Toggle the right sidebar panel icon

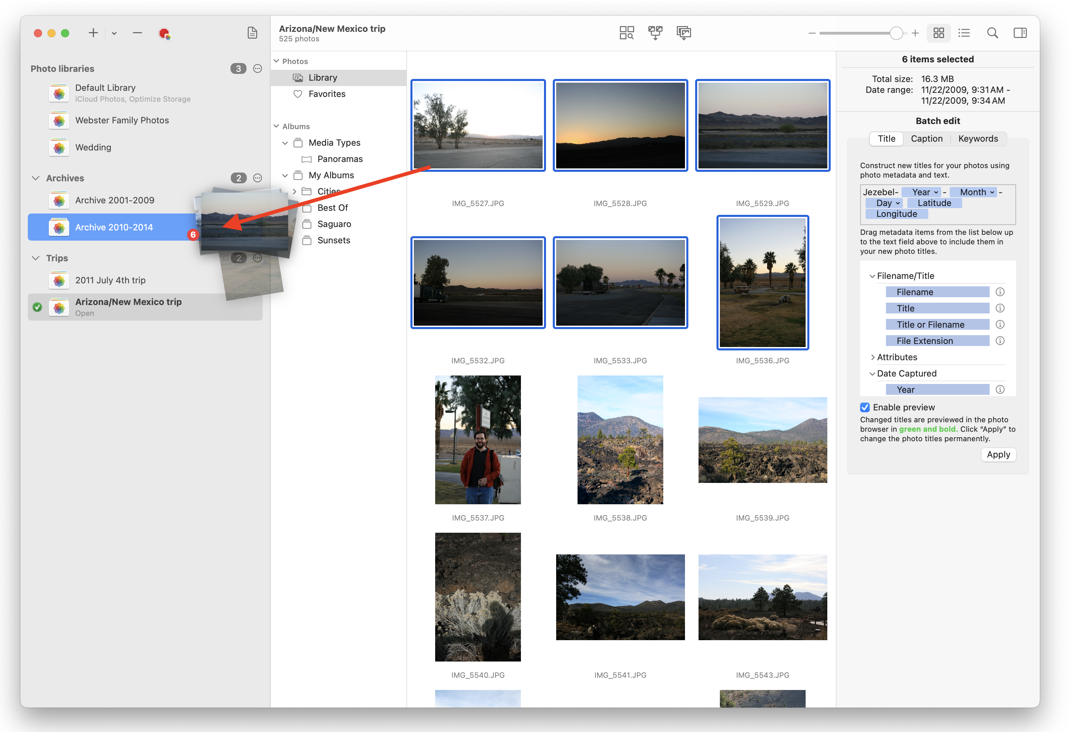1020,33
